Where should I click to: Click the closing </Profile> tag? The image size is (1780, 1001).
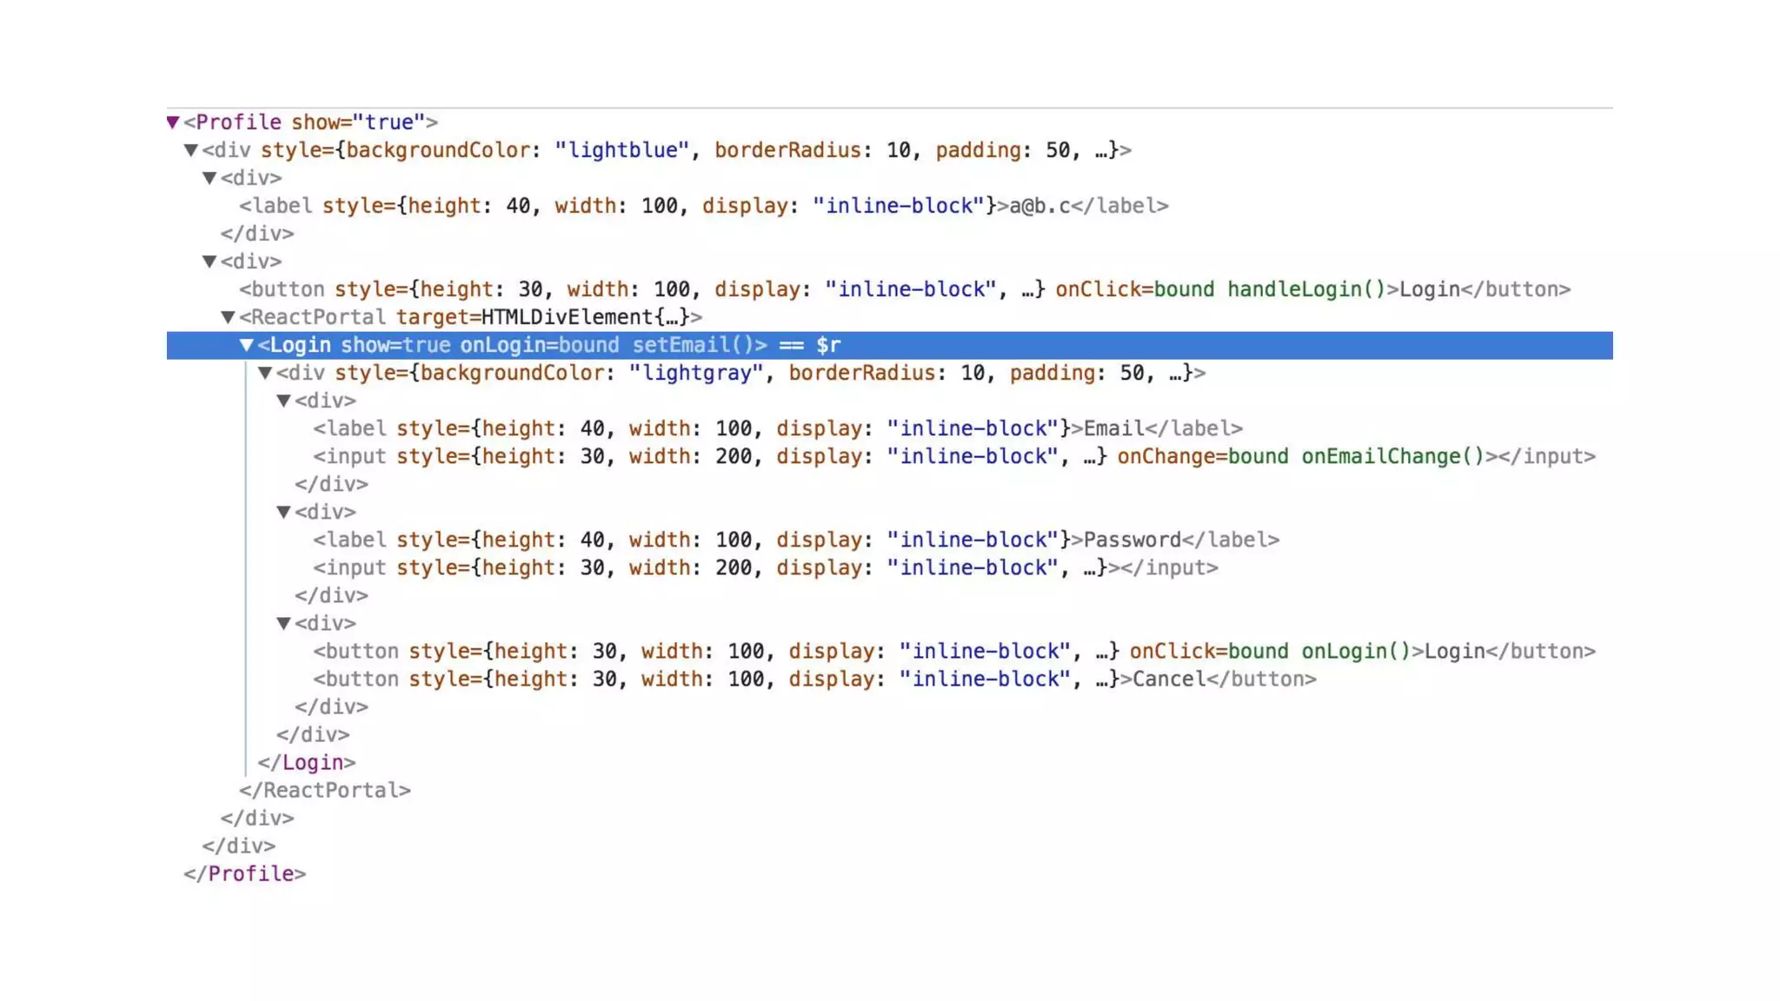(x=244, y=873)
